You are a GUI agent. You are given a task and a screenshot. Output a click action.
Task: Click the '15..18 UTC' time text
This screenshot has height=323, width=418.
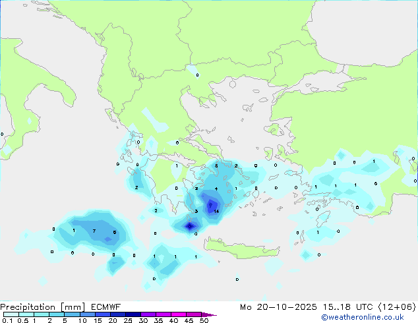click(x=347, y=307)
